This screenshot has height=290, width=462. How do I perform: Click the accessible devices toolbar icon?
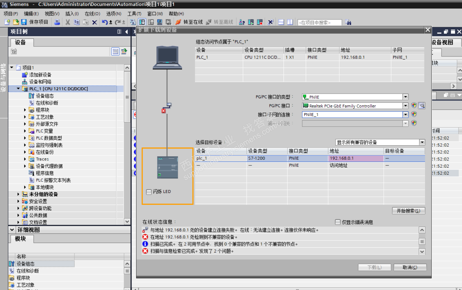pos(242,22)
